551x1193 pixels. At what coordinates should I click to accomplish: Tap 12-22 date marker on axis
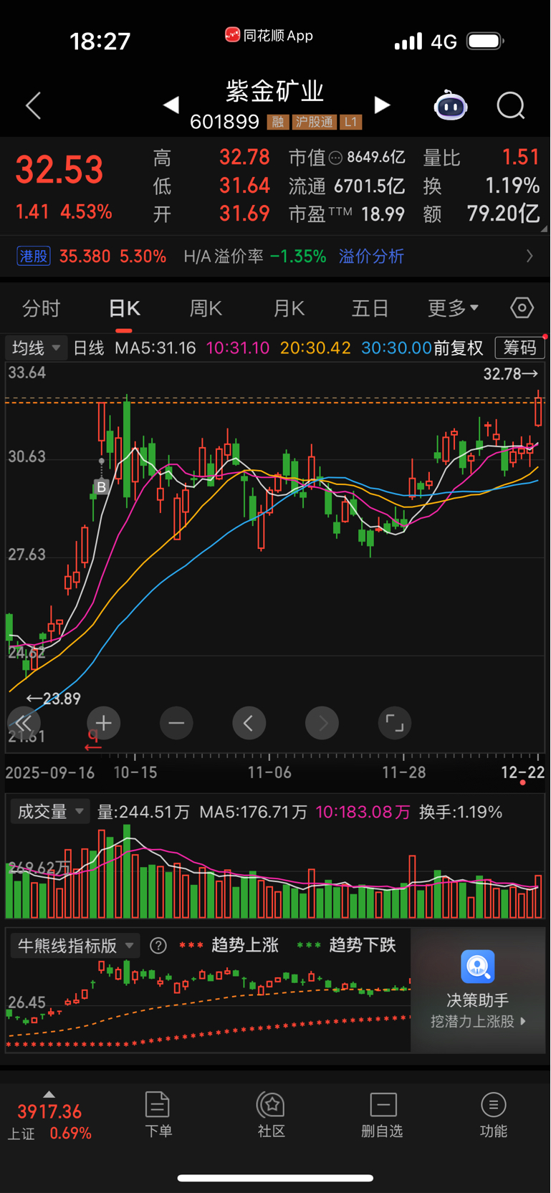click(x=523, y=772)
